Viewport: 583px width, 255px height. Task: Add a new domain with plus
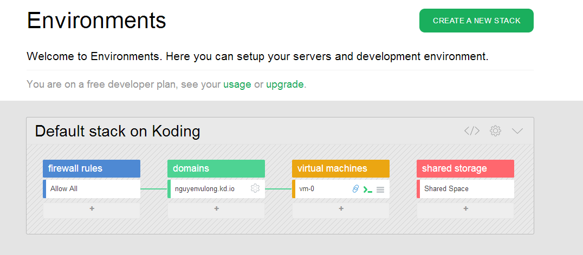[x=216, y=209]
